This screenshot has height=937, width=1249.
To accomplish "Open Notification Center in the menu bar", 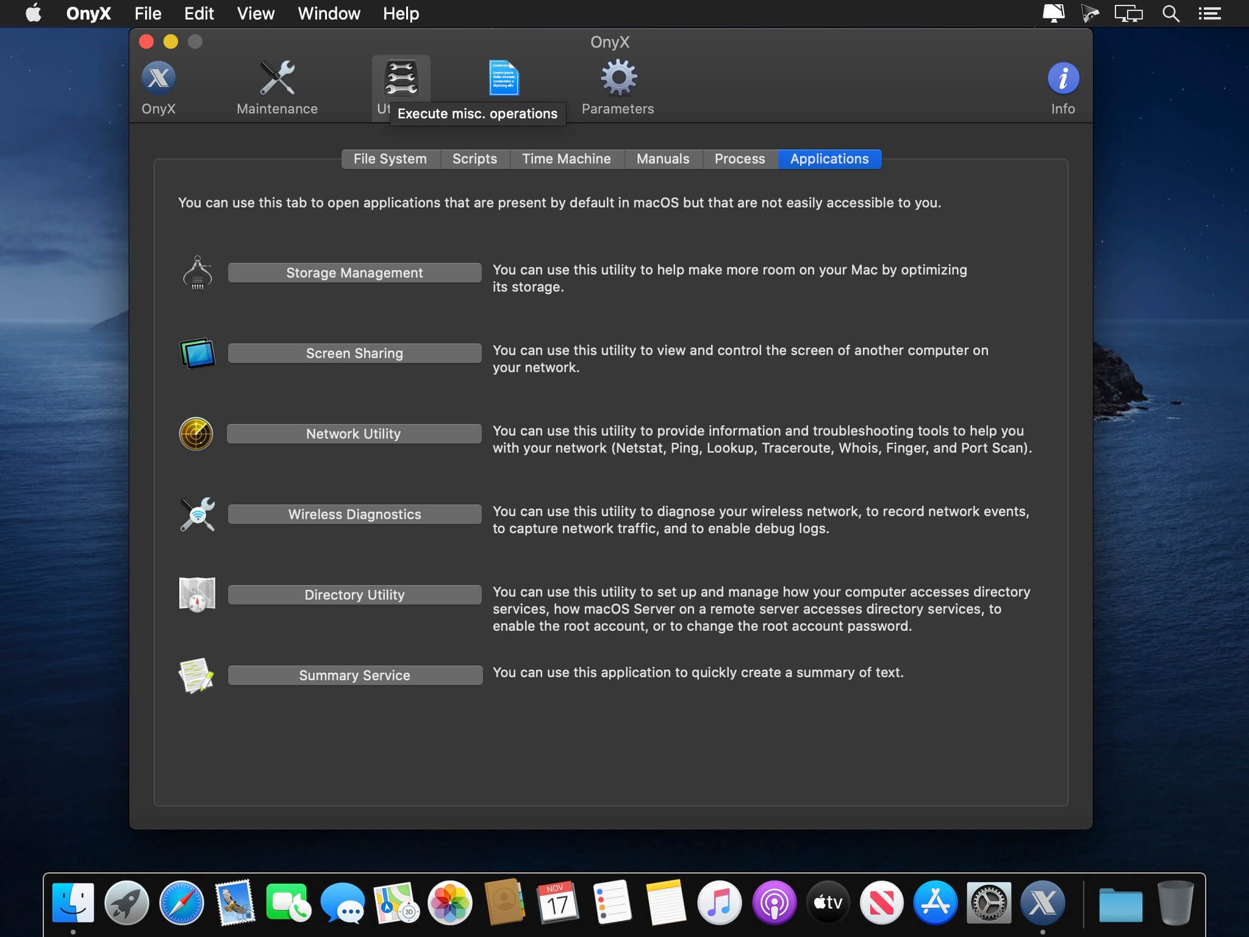I will click(x=1209, y=13).
